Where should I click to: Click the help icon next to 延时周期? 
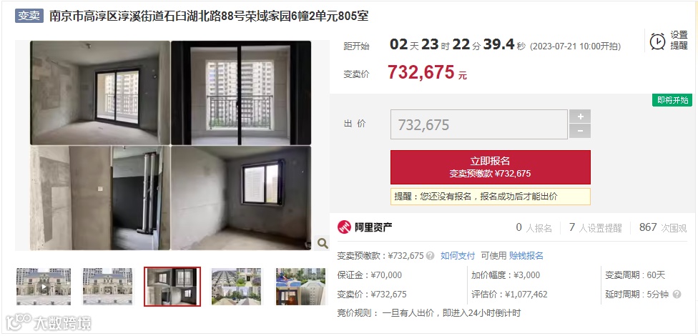[x=677, y=295]
